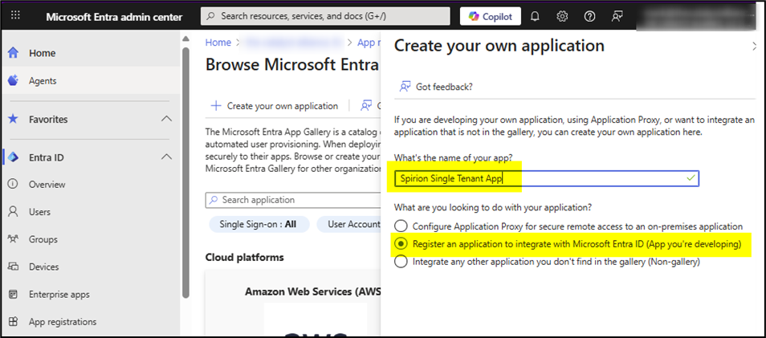
Task: Open Users from the sidebar
Action: tap(39, 212)
